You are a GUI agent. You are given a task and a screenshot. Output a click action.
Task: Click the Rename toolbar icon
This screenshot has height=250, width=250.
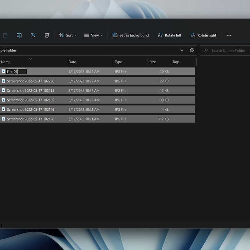[x=19, y=35]
